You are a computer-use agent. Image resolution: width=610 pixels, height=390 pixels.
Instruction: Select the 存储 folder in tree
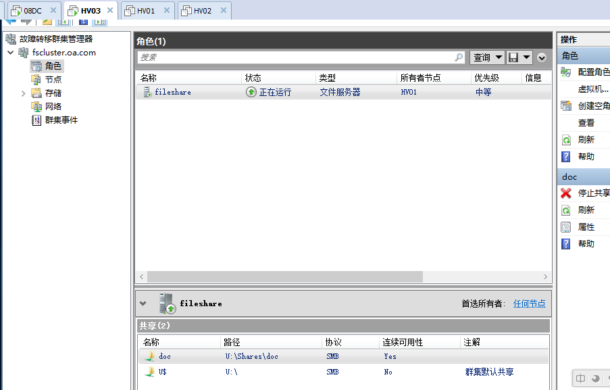pos(53,93)
